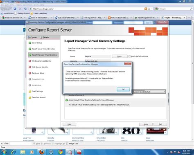
Task: Switch to Reporting Services Configuration taskbar icon
Action: pyautogui.click(x=70, y=152)
